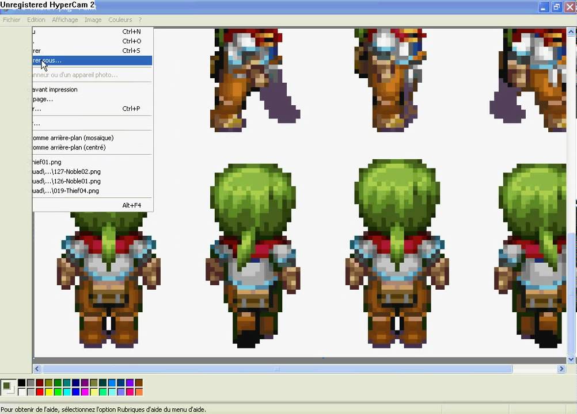Pick the bright red color swatch
This screenshot has width=577, height=414.
(x=40, y=392)
